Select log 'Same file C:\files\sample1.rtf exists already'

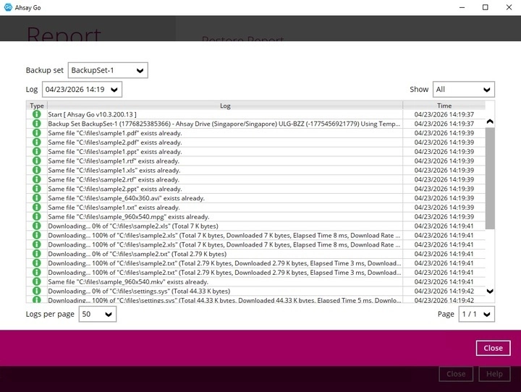255,161
